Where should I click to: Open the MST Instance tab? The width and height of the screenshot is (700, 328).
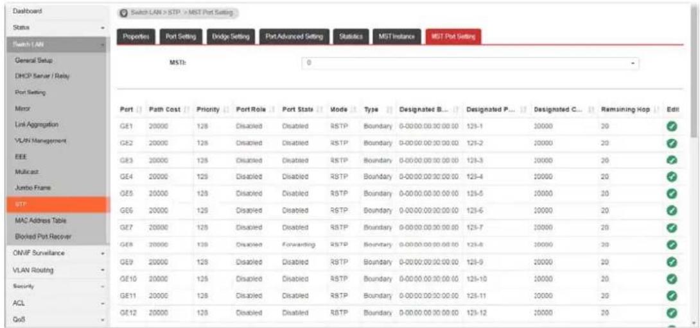[x=396, y=37]
